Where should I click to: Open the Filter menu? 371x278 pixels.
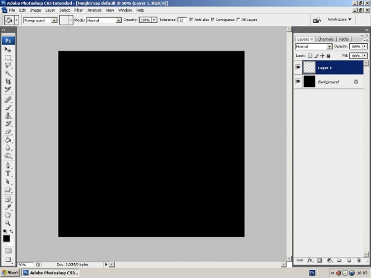click(79, 10)
